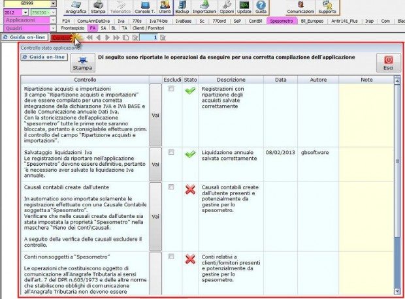
Task: Select the FA quadro tab
Action: pyautogui.click(x=93, y=28)
